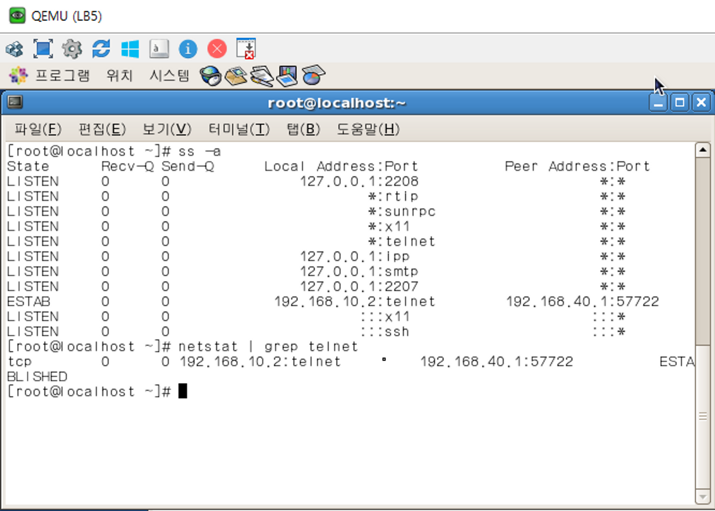715x511 pixels.
Task: Click '127.0.0.1:2208' local address
Action: pyautogui.click(x=359, y=181)
